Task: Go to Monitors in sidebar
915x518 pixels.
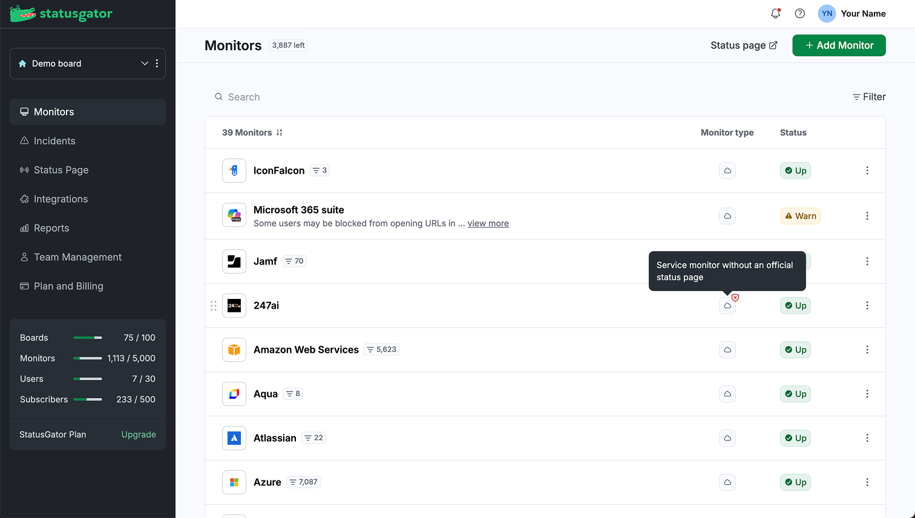Action: click(88, 112)
